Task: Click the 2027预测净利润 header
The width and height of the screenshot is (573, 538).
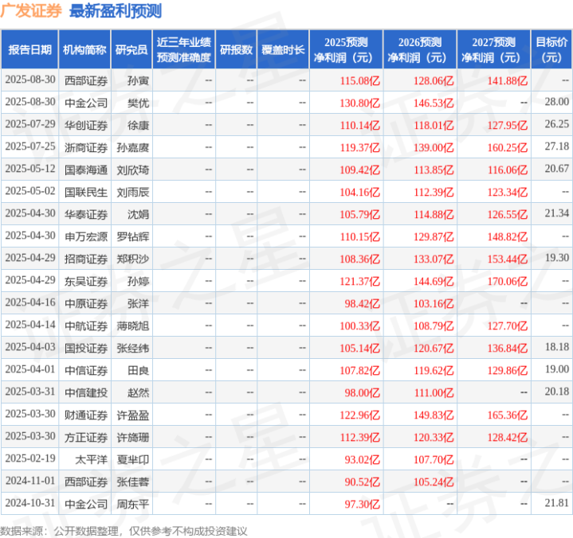Action: pyautogui.click(x=493, y=49)
